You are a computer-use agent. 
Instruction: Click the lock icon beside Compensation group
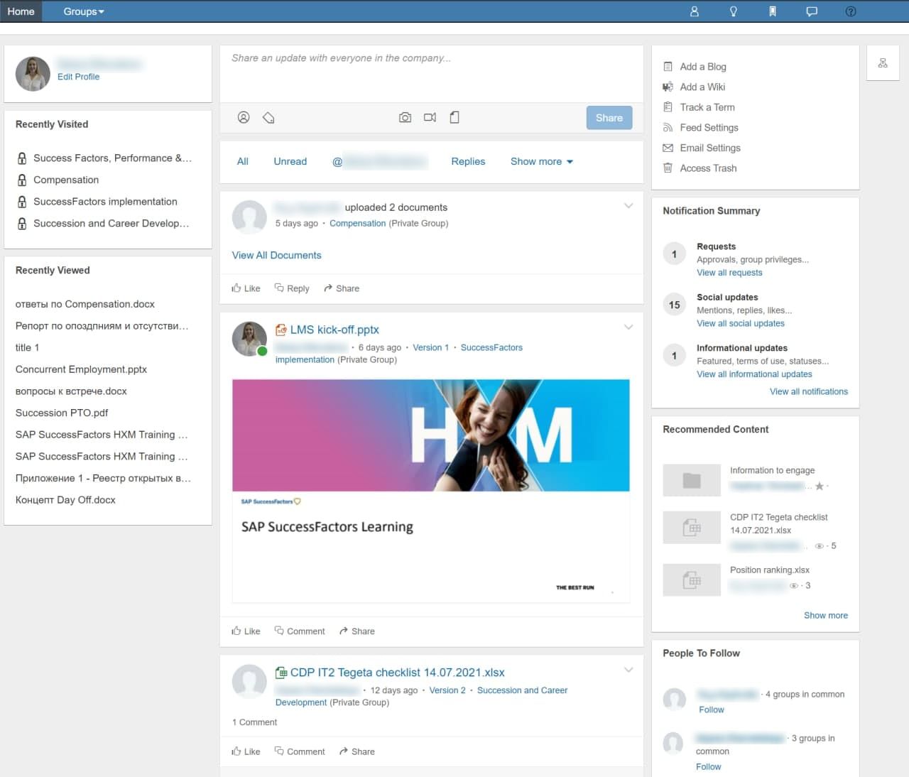click(x=22, y=180)
